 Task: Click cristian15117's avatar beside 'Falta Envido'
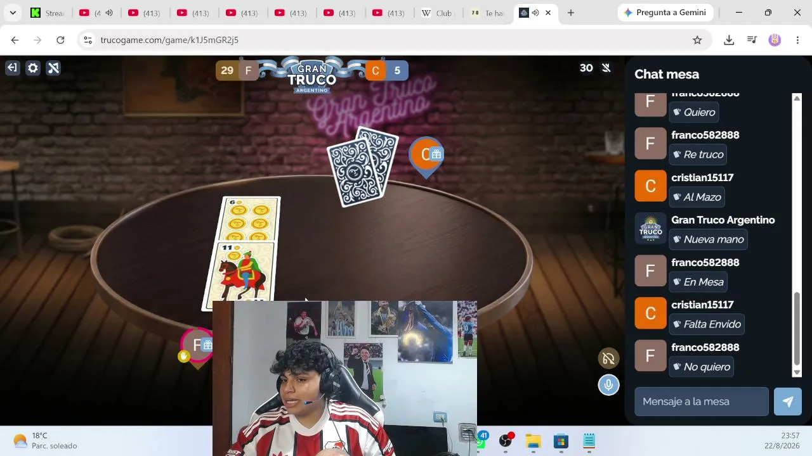(x=650, y=313)
